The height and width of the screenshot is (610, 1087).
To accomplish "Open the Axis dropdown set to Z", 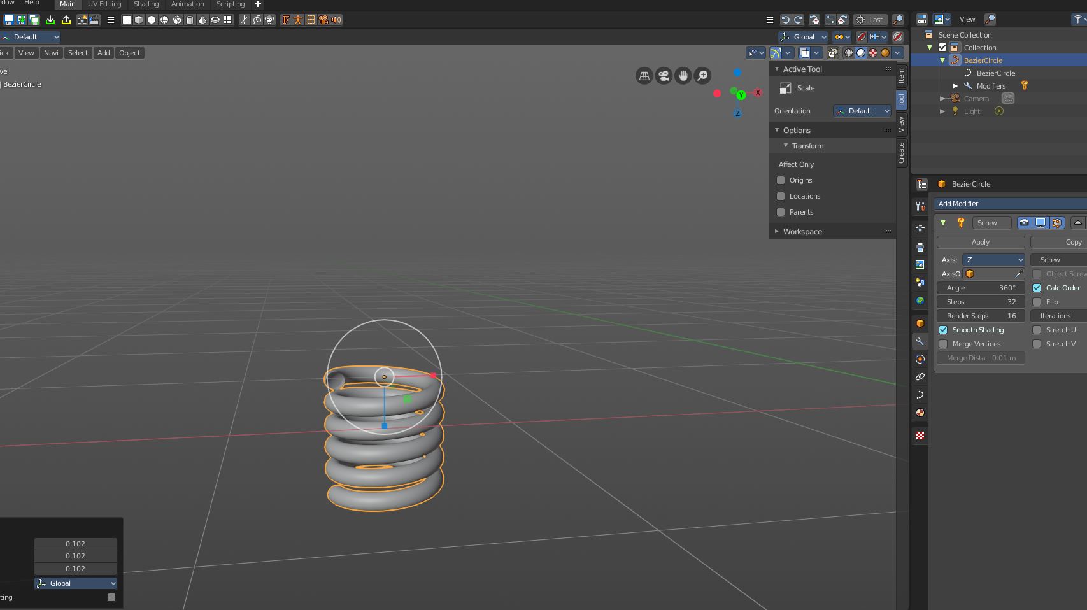I will point(993,260).
